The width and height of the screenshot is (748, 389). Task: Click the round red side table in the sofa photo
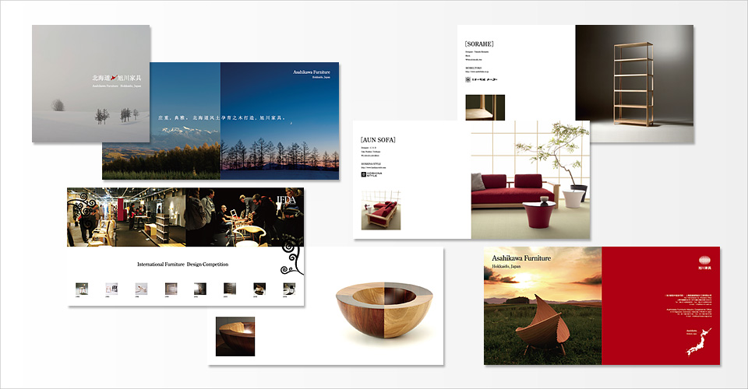[x=539, y=214]
